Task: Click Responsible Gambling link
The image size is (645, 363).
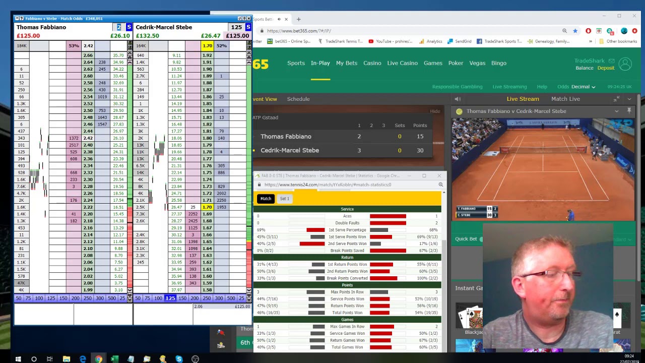Action: [x=457, y=87]
